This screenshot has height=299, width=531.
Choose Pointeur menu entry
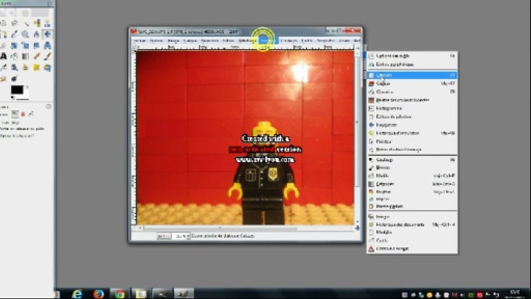click(x=411, y=141)
